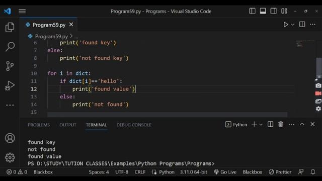Open the hamburger application menu

click(22, 11)
